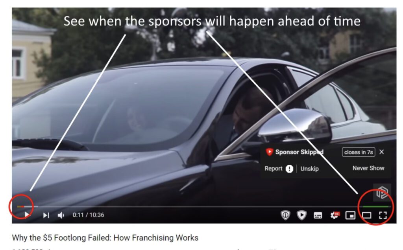Click the report exclamation icon
This screenshot has height=250, width=403.
pyautogui.click(x=289, y=169)
